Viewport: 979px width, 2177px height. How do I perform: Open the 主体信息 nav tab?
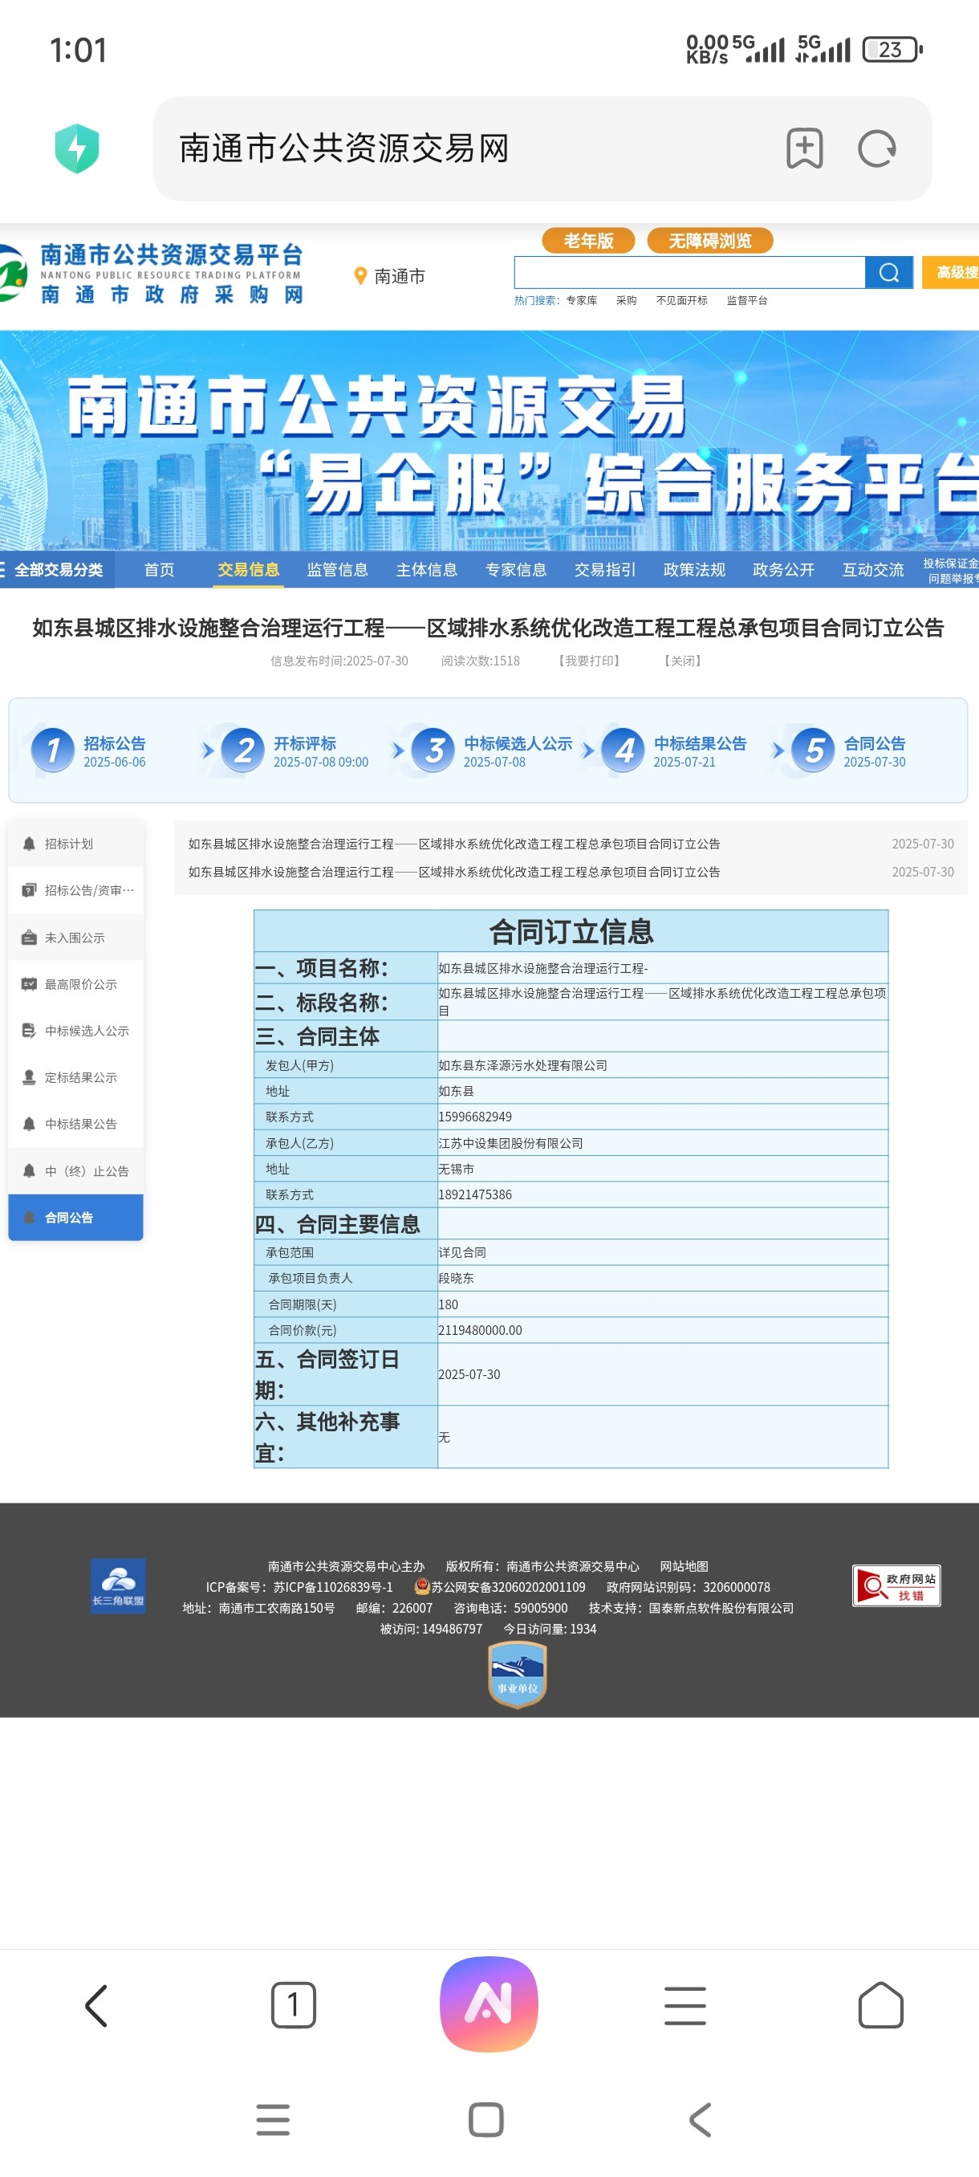[427, 570]
